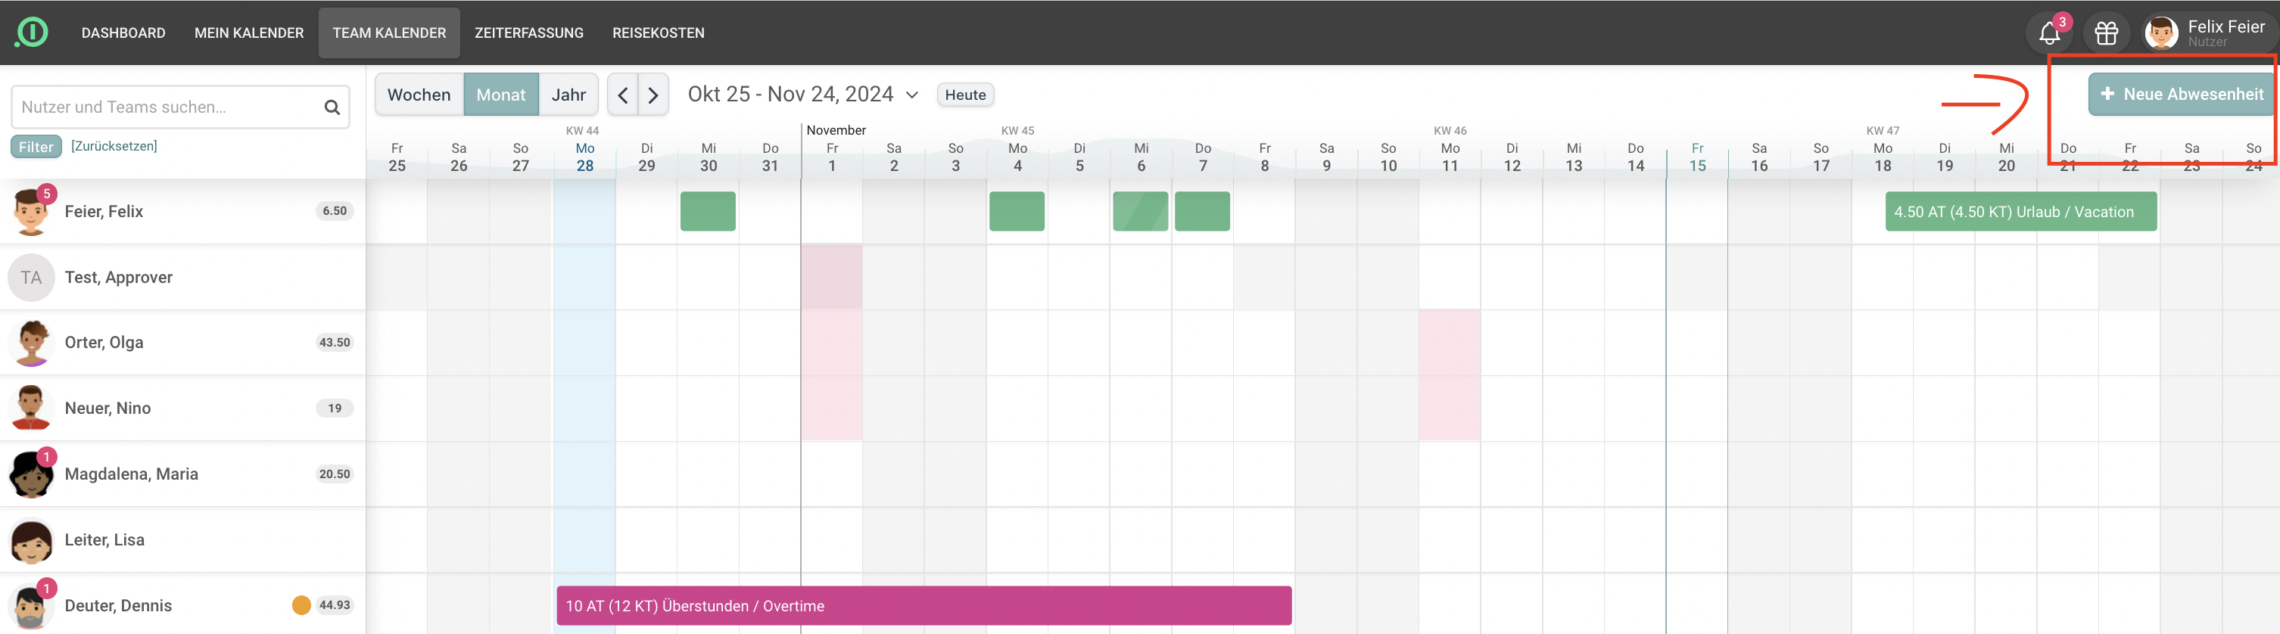
Task: Click the Zurücksetzen link
Action: coord(114,146)
